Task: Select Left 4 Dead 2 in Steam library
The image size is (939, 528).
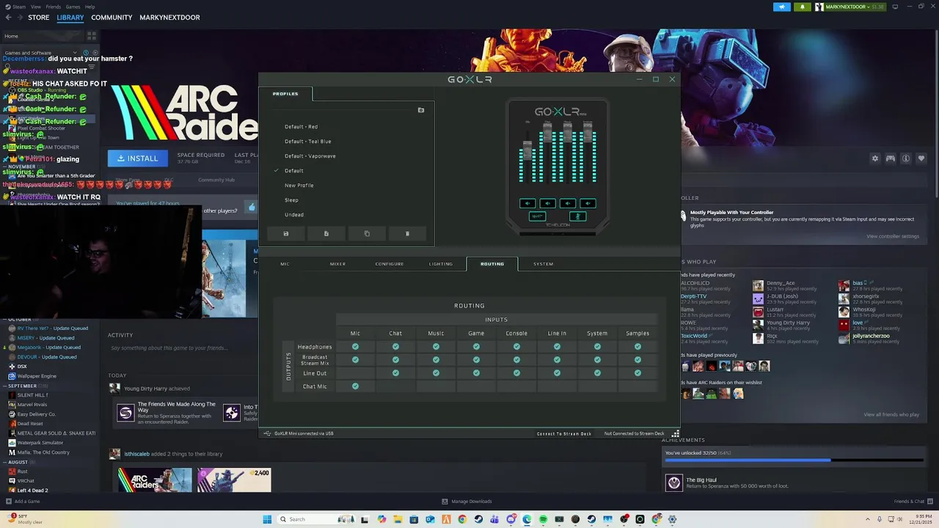Action: tap(32, 491)
